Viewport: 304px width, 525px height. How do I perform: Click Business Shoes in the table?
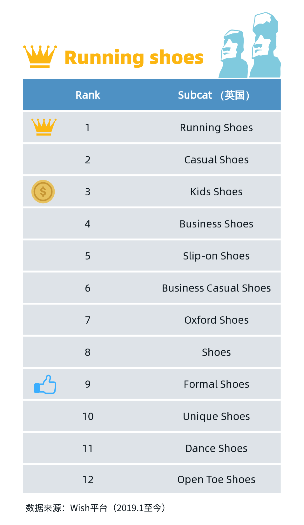[216, 224]
